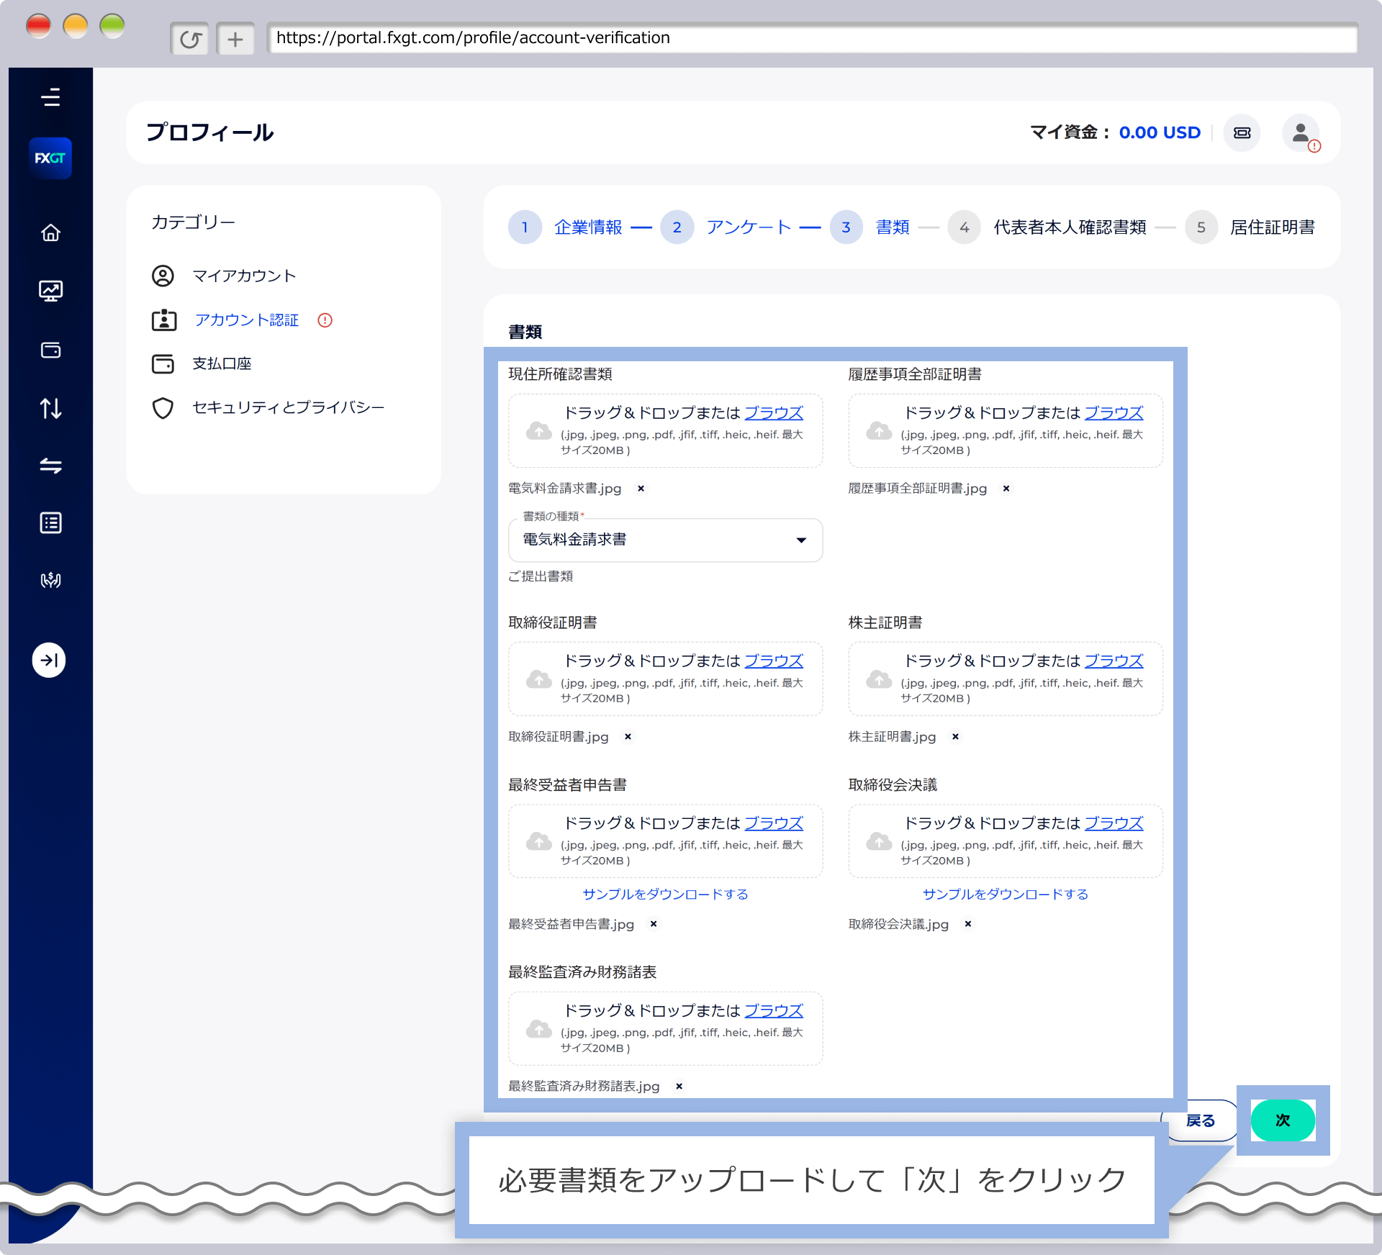The height and width of the screenshot is (1255, 1382).
Task: Select the transfer arrows icon in sidebar
Action: coord(50,466)
